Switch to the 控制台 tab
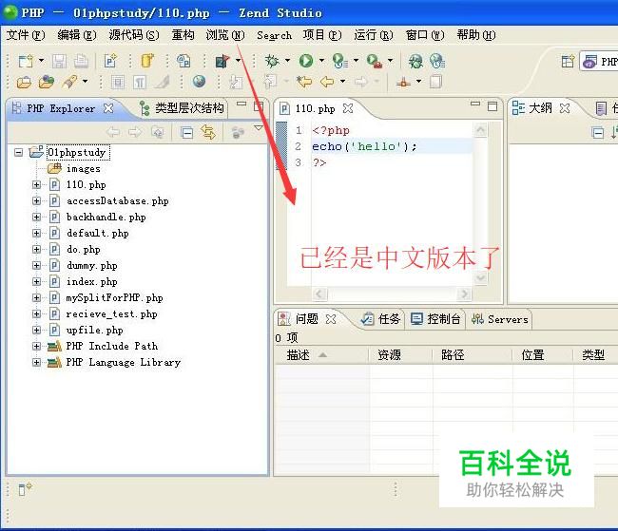The width and height of the screenshot is (618, 531). (435, 319)
